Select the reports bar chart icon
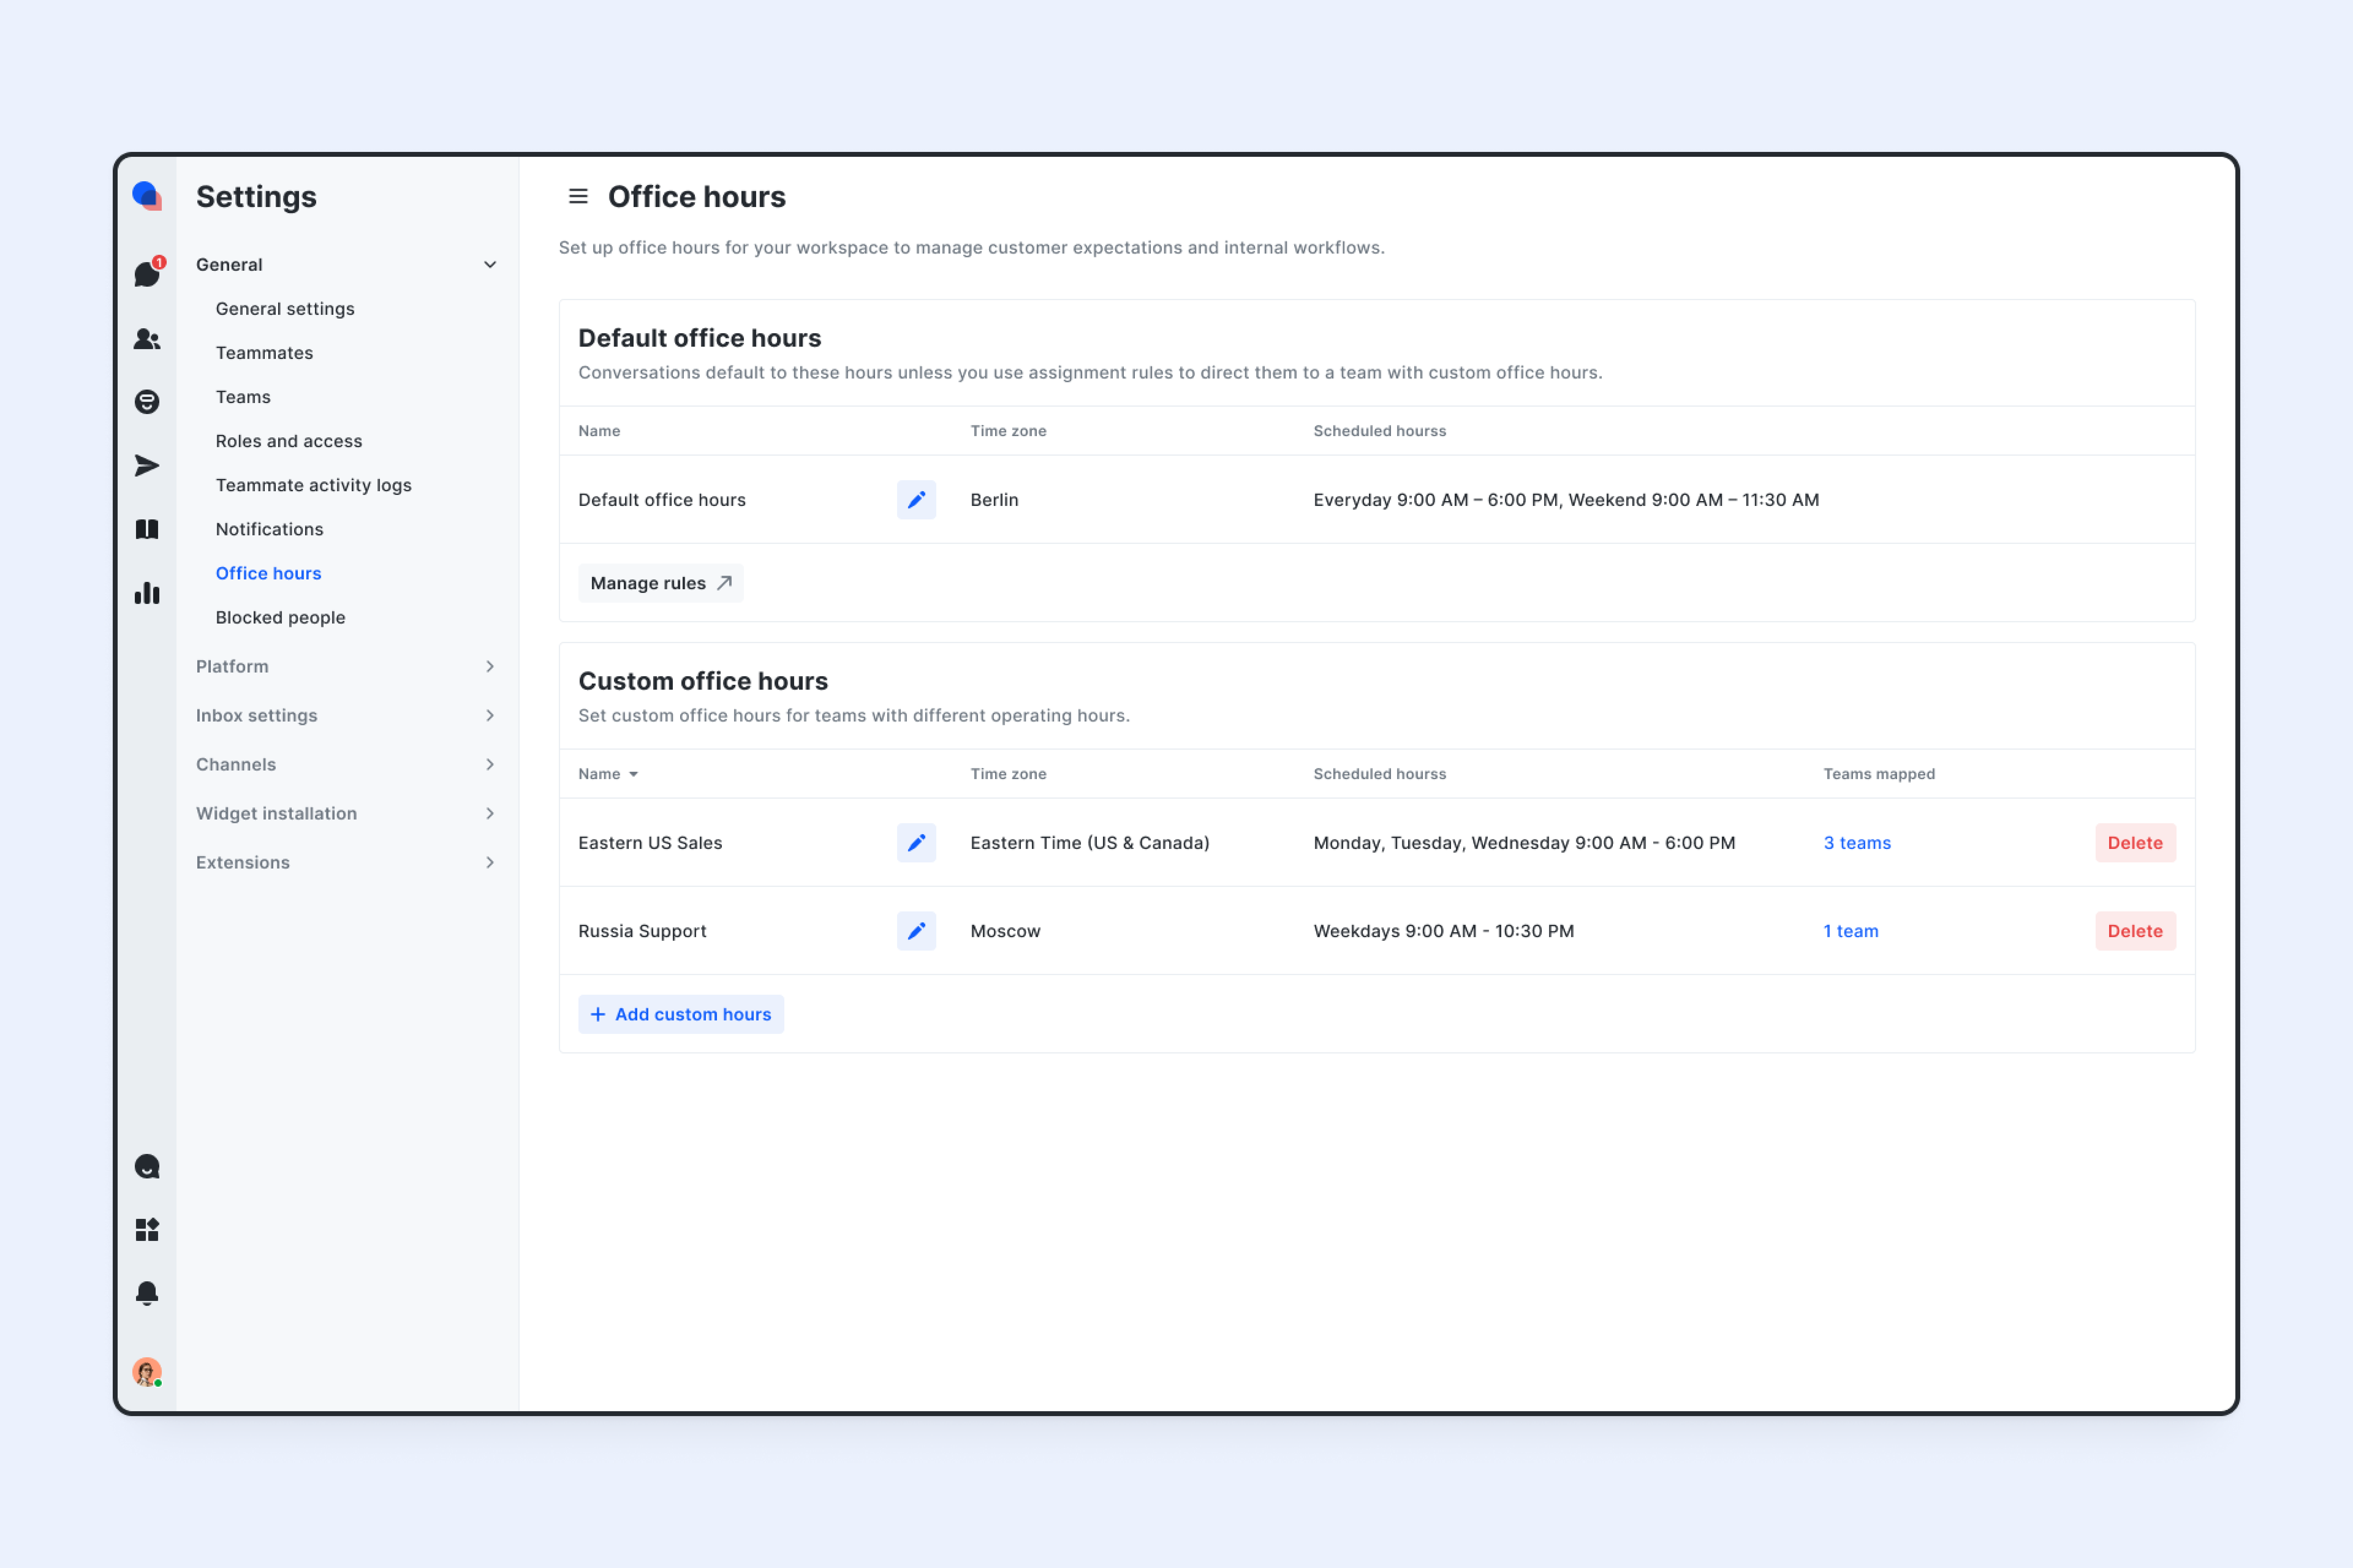Screen dimensions: 2353x1568 147,593
